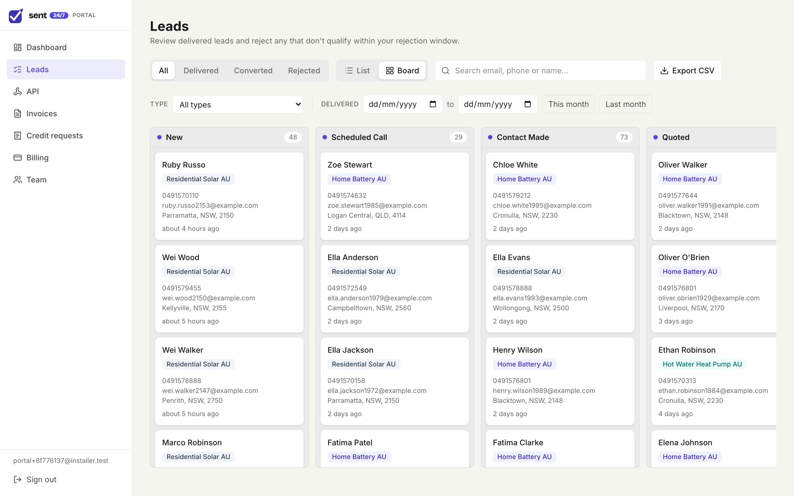Click Marco Robinson lead name

click(192, 443)
